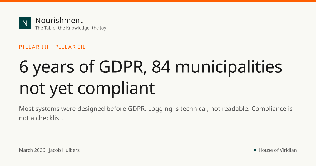The height and width of the screenshot is (166, 316).
Task: Select the sentence 'Most systems were designed before GDPR'
Action: tap(83, 109)
